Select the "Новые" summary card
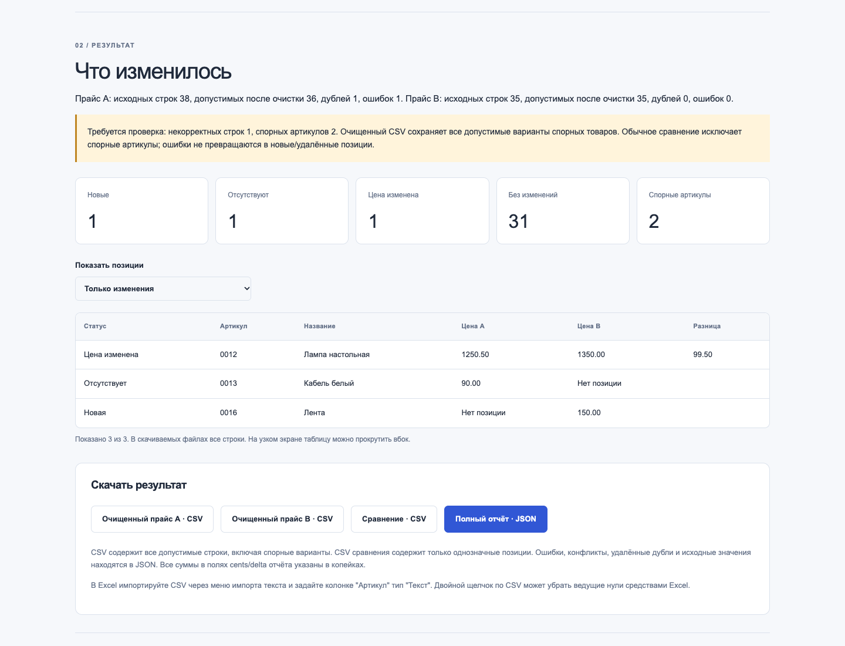The image size is (845, 646). point(141,211)
